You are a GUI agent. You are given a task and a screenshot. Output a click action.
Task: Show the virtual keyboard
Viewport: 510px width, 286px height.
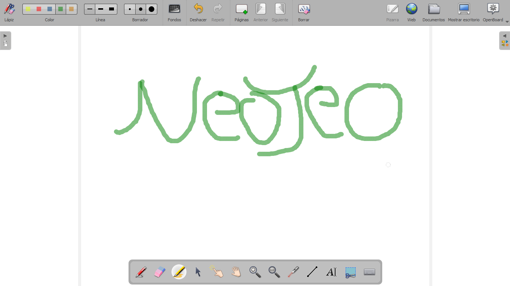point(370,272)
